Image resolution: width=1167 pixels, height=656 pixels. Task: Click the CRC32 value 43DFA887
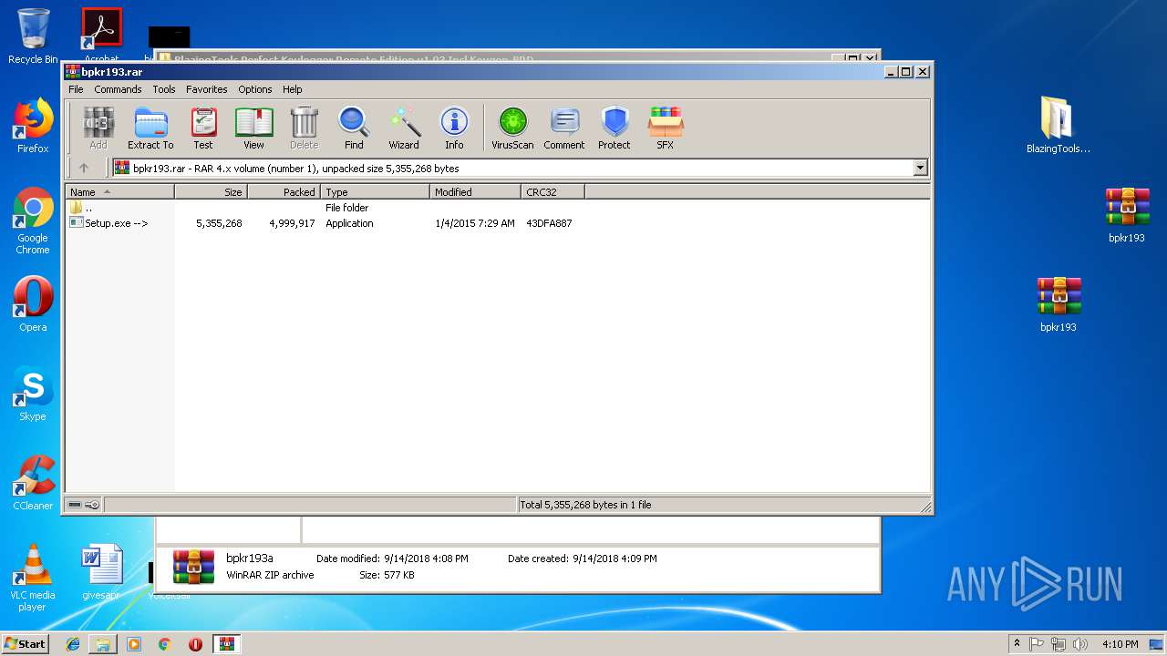pyautogui.click(x=549, y=223)
